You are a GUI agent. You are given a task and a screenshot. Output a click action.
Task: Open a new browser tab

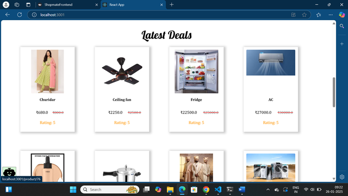click(172, 5)
